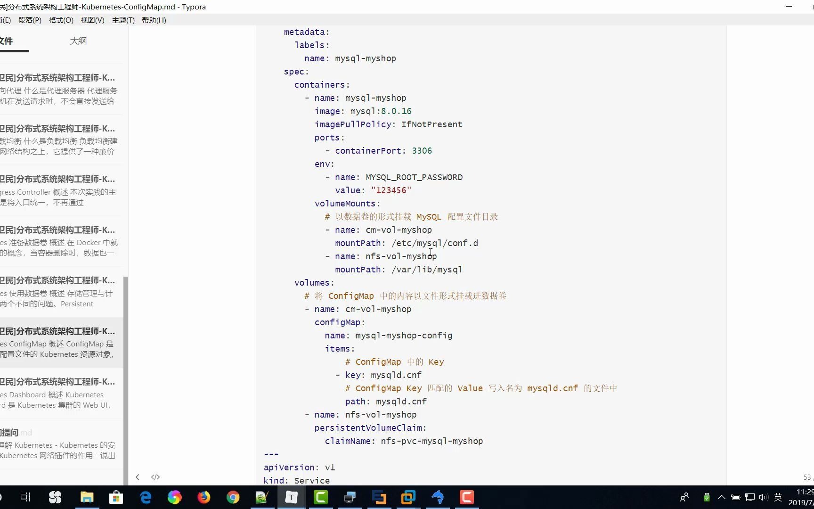Switch to source code mode
814x509 pixels.
pos(155,477)
